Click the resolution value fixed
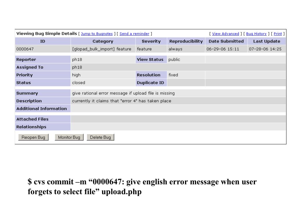Viewport: 297px width, 222px height. tap(173, 75)
